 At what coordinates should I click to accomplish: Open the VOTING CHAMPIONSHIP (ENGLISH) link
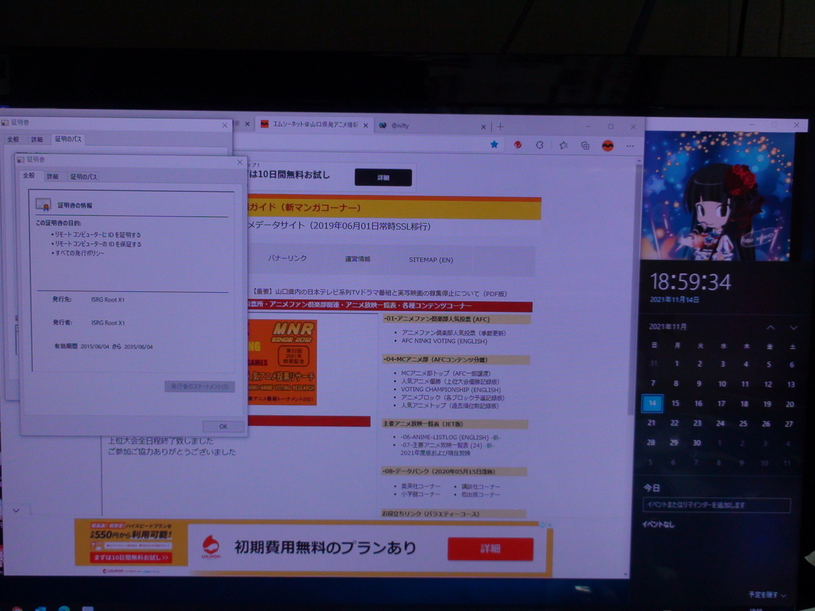(451, 390)
